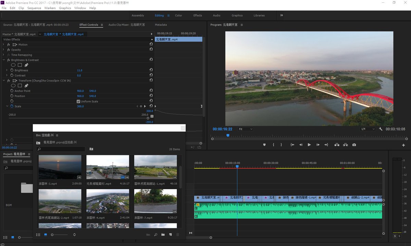Switch bin panel to list view

(x=38, y=235)
